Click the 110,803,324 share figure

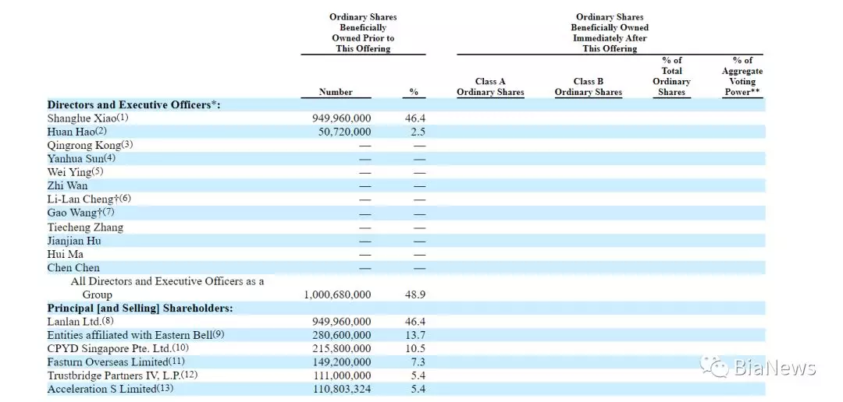pos(341,389)
